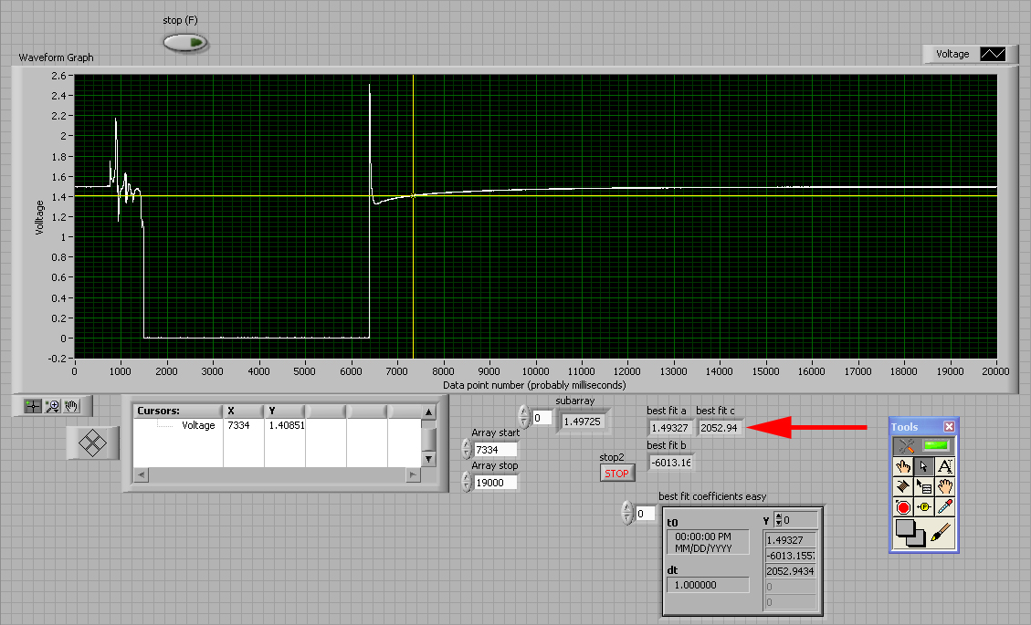Image resolution: width=1031 pixels, height=625 pixels.
Task: Click the diamond cursor mover button
Action: 93,443
